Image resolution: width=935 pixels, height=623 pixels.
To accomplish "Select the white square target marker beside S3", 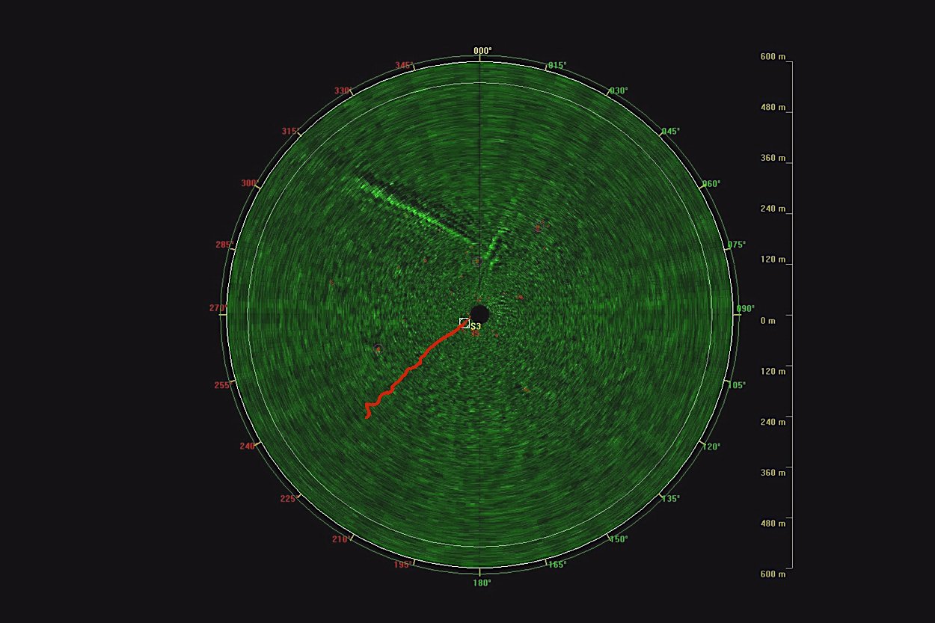I will pos(465,323).
